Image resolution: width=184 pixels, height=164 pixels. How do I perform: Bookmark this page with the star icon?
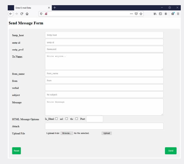tap(141, 14)
